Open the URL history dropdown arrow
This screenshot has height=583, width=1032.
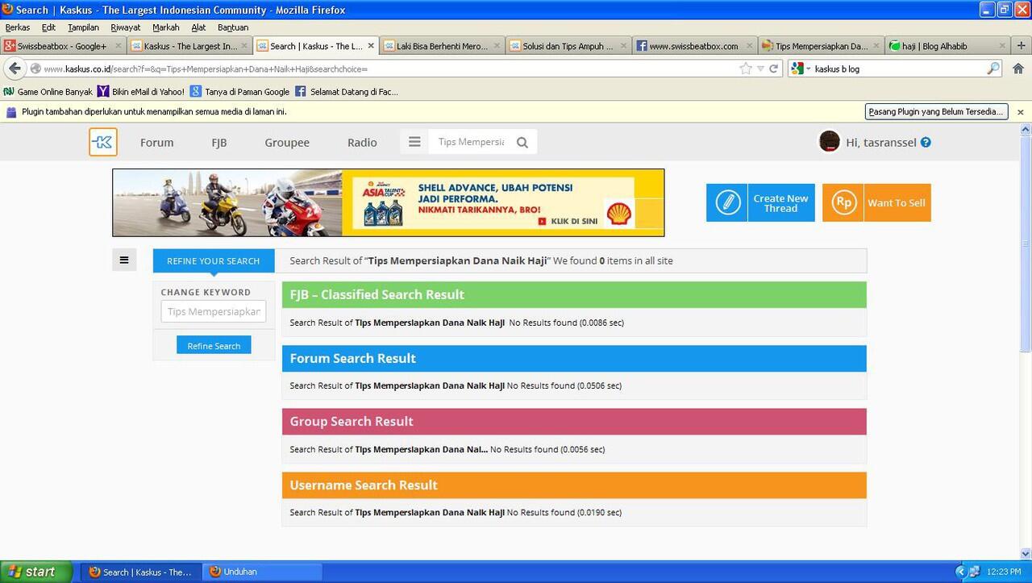[x=760, y=69]
